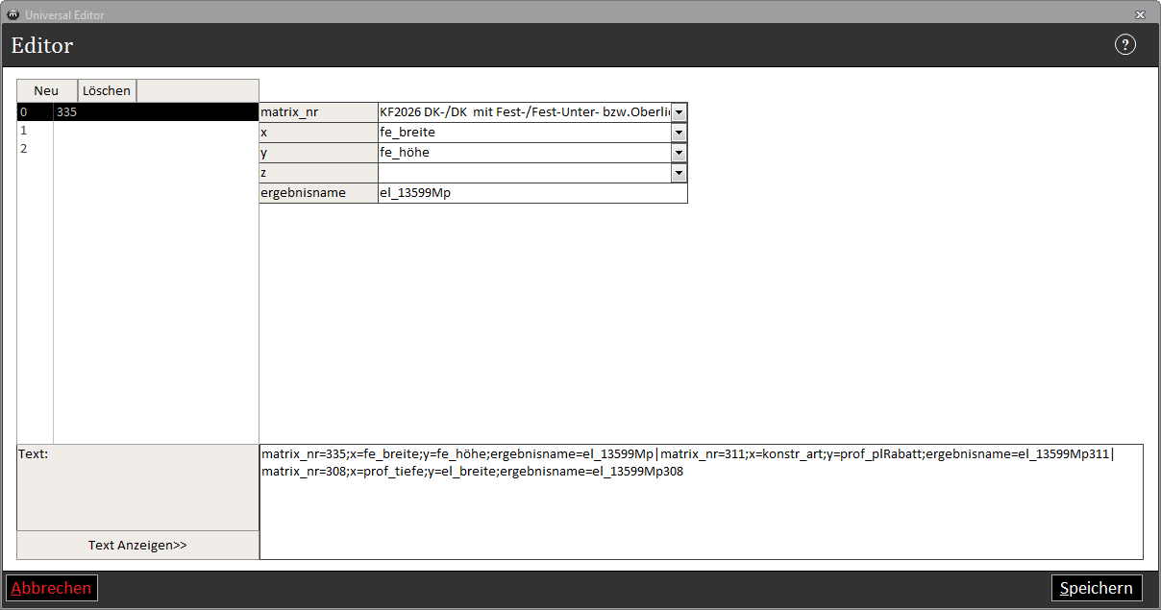The image size is (1161, 610).
Task: Click the Text Anzeigen>> button
Action: 137,546
